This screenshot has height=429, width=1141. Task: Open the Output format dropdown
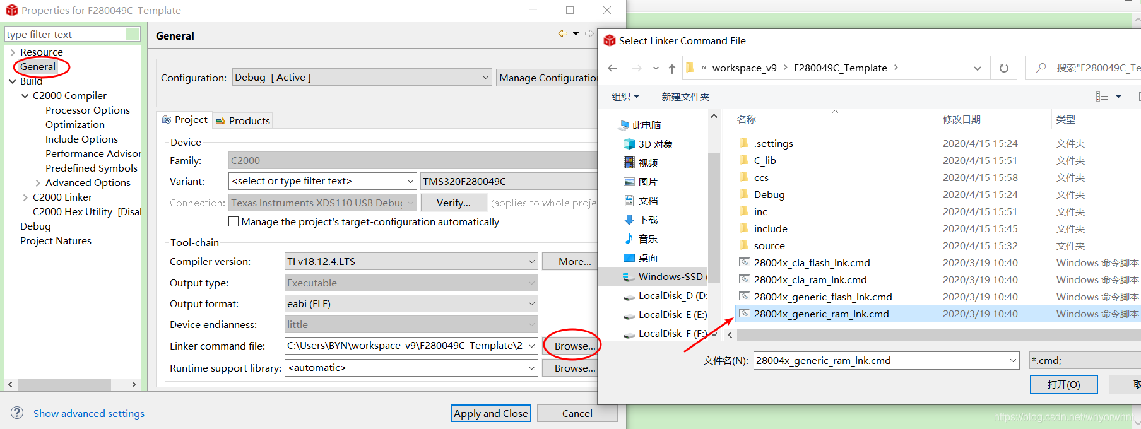(x=411, y=303)
